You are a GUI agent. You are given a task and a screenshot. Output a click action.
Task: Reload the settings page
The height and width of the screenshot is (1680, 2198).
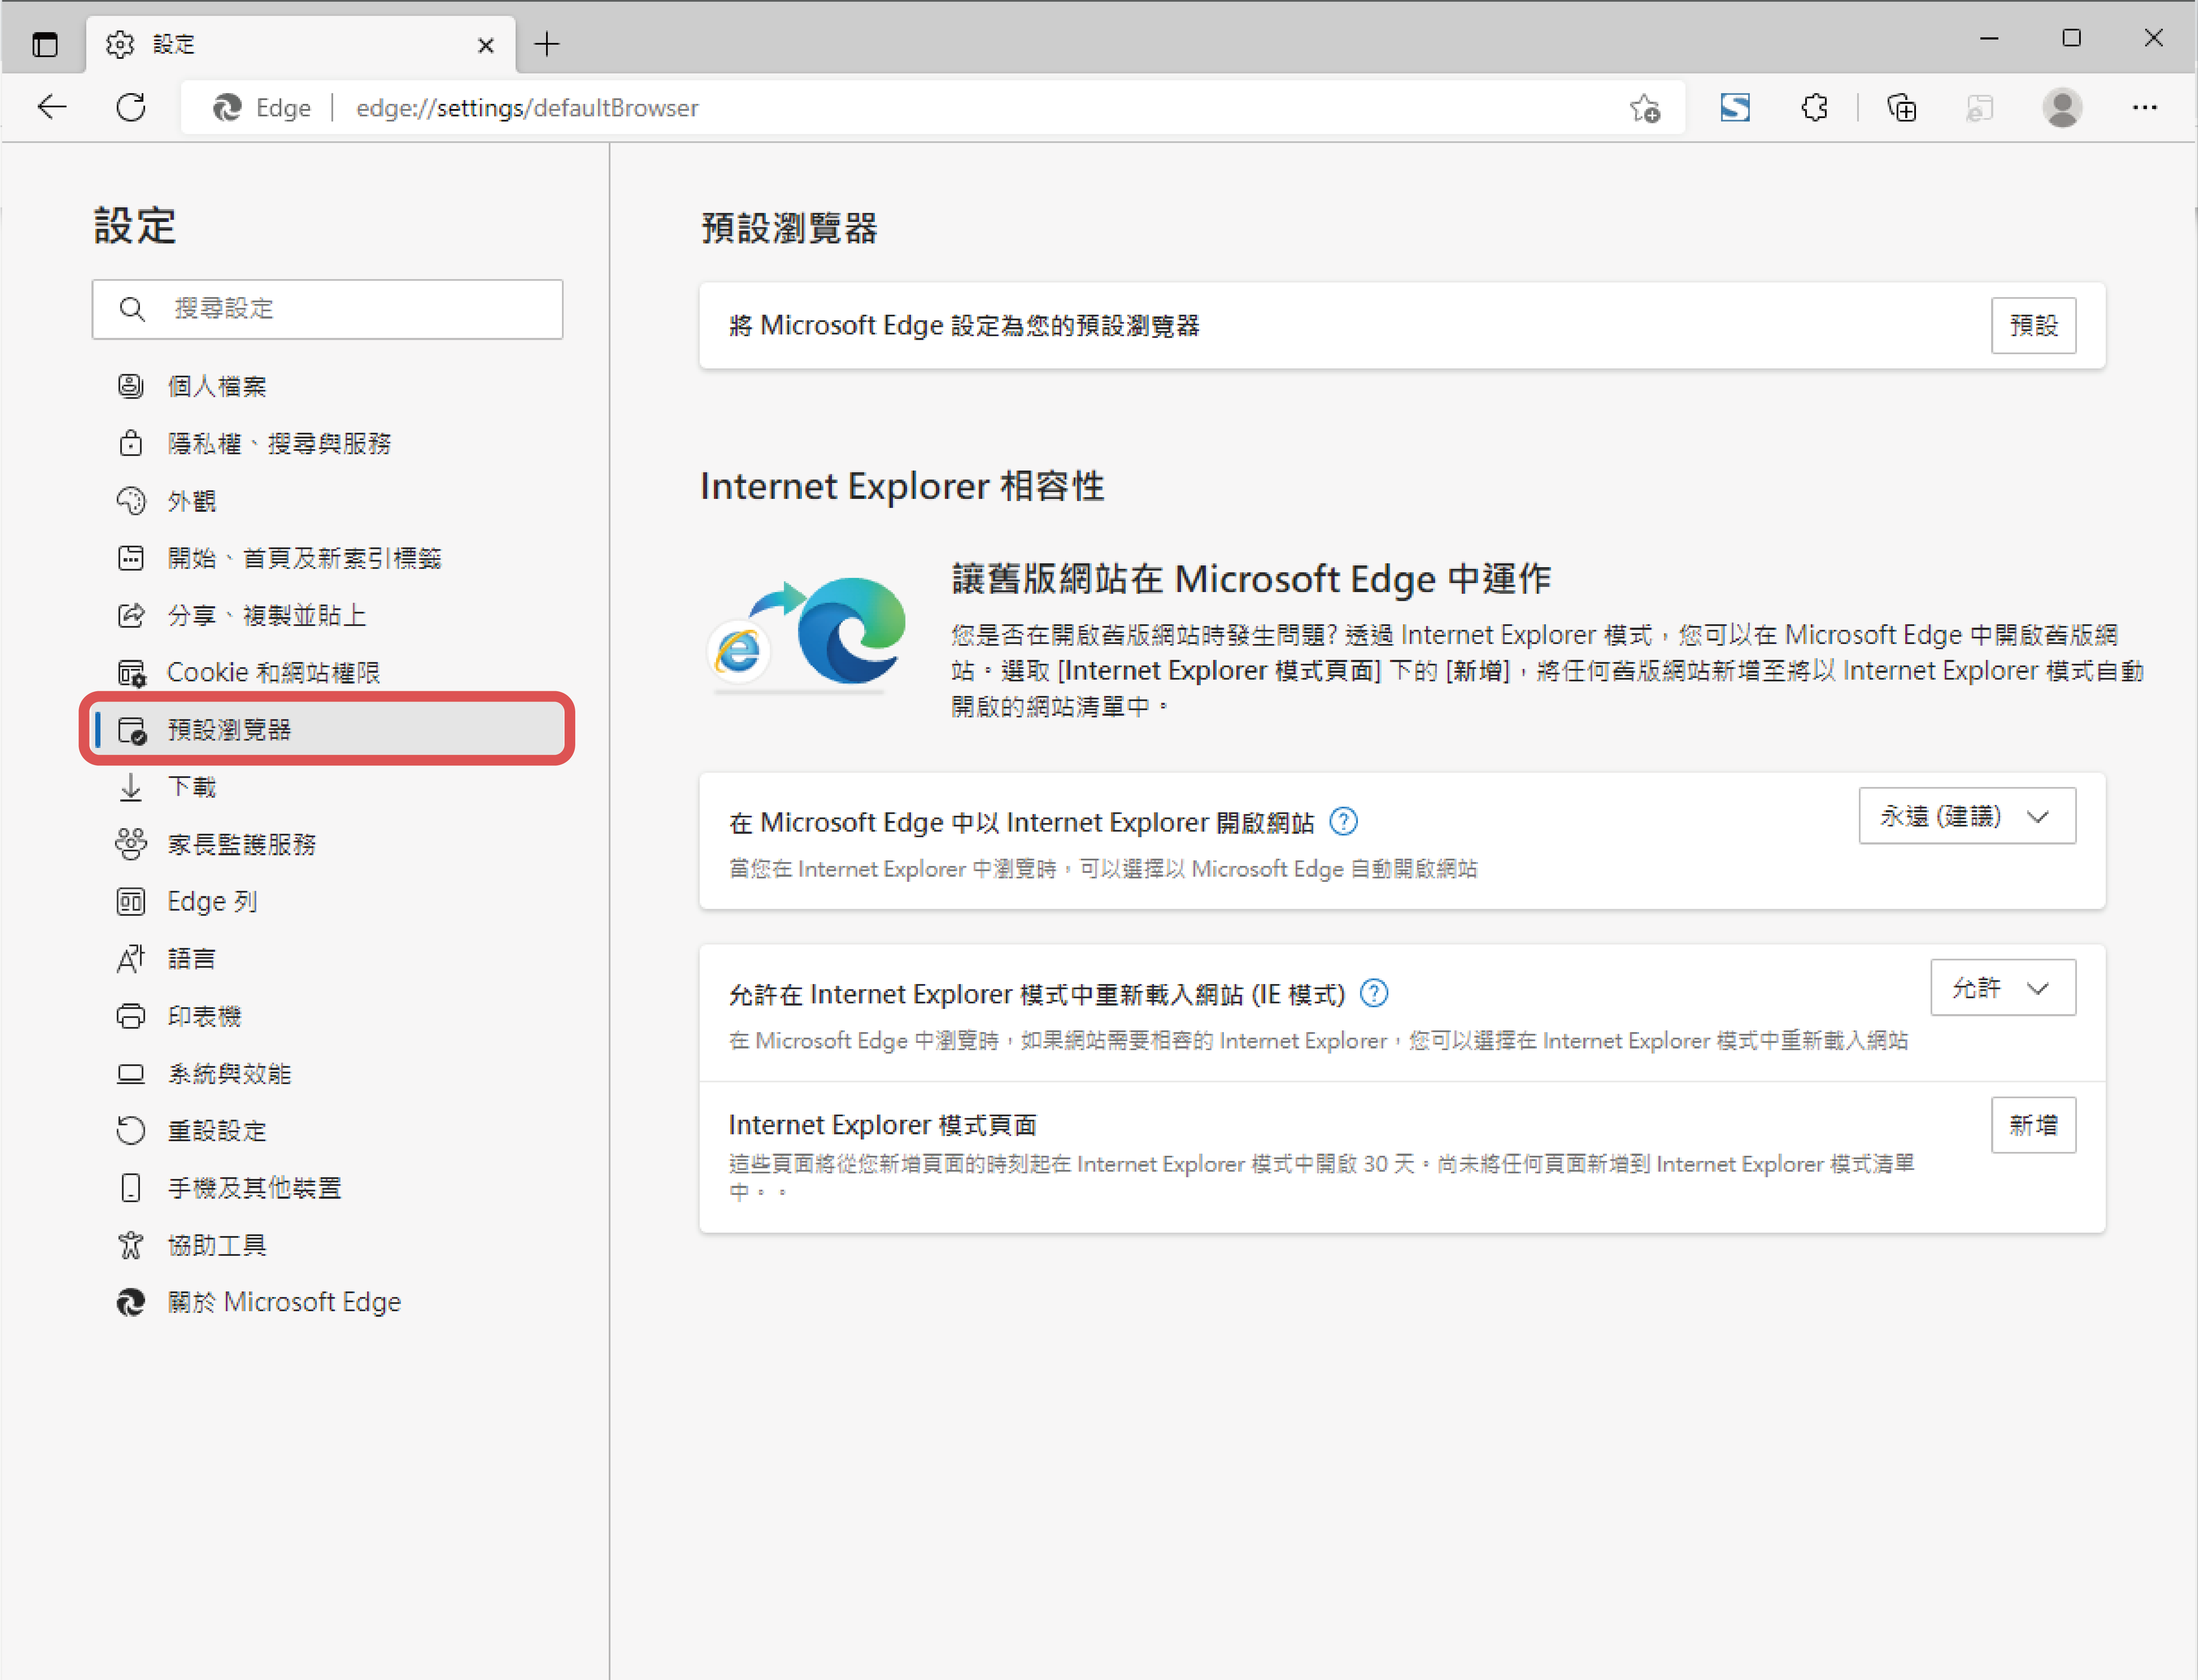click(x=131, y=107)
